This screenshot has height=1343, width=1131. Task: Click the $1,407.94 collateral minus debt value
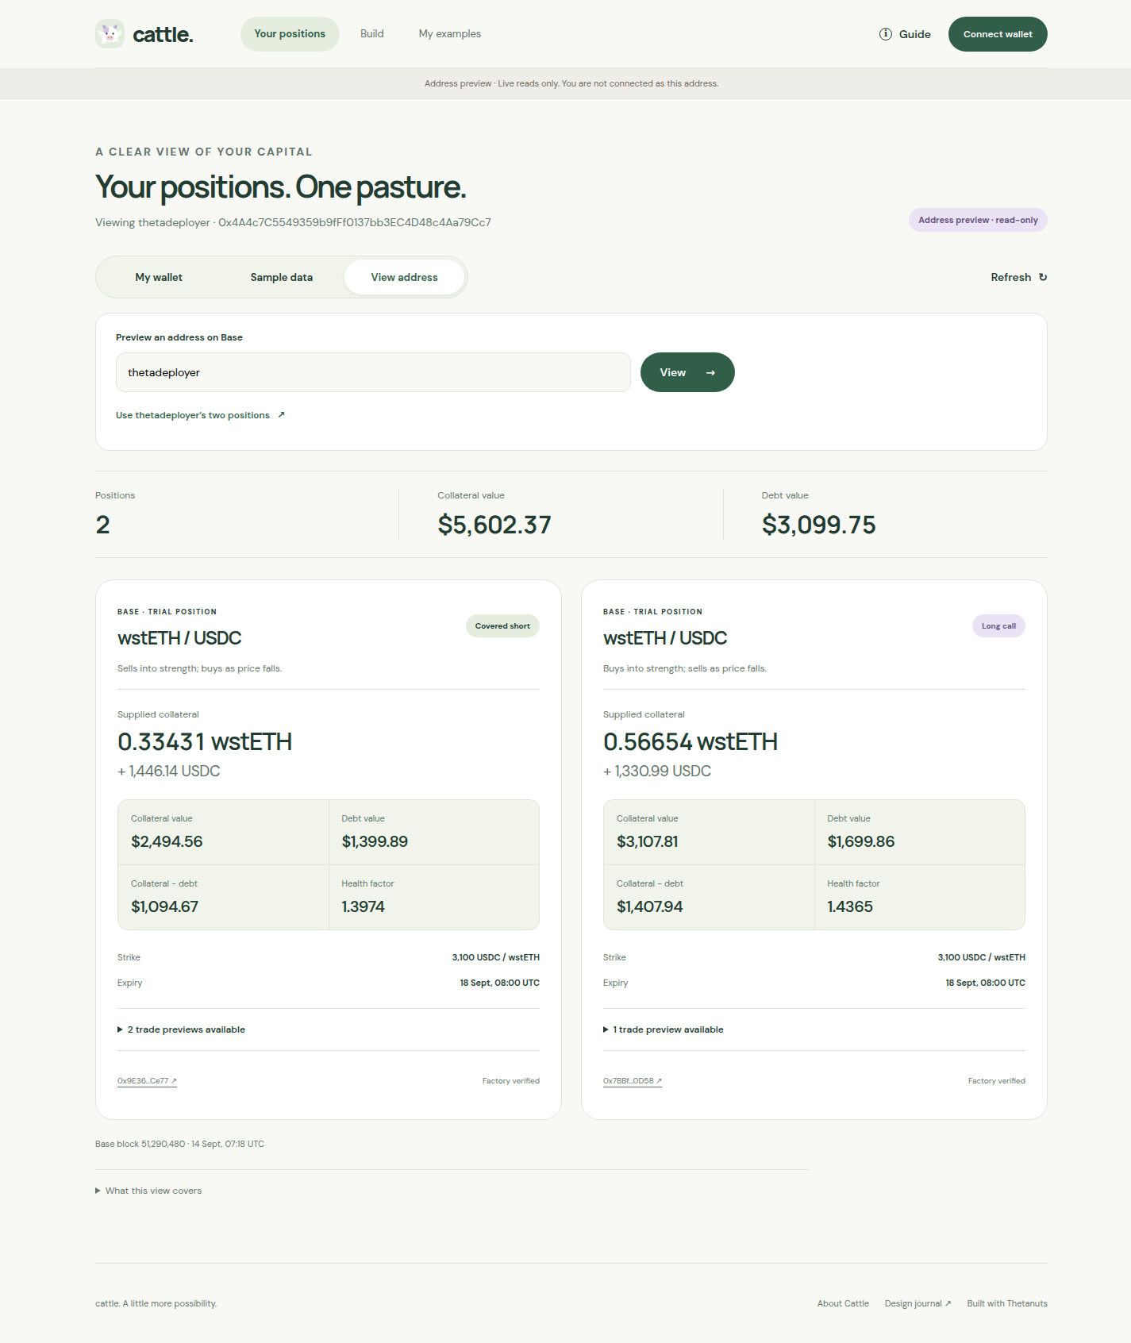coord(649,906)
